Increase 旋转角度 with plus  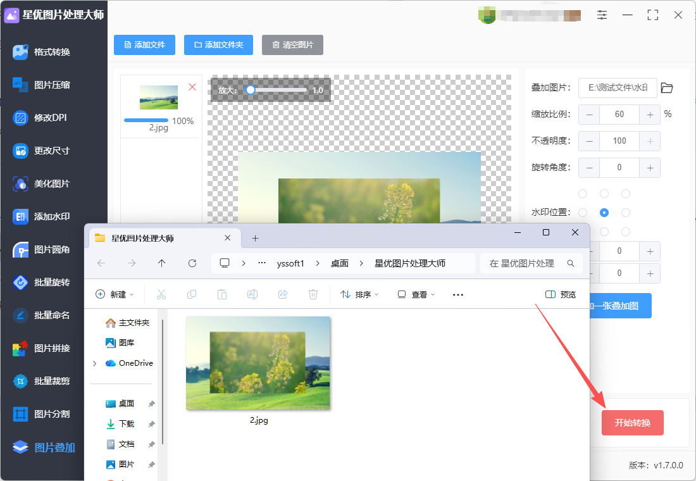coord(650,168)
